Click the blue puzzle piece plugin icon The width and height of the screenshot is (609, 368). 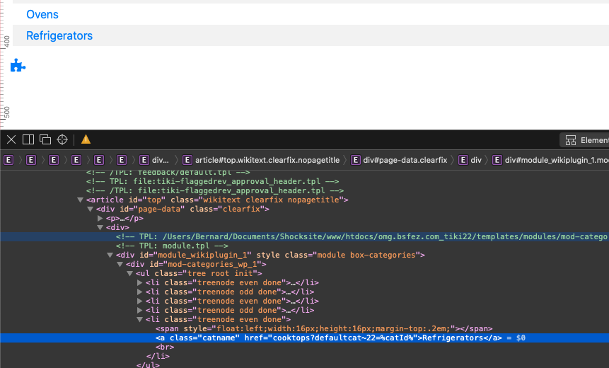[x=18, y=66]
